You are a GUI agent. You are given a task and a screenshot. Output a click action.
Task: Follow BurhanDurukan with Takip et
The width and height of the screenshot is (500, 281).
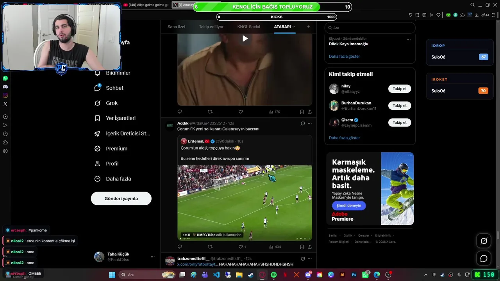point(400,105)
